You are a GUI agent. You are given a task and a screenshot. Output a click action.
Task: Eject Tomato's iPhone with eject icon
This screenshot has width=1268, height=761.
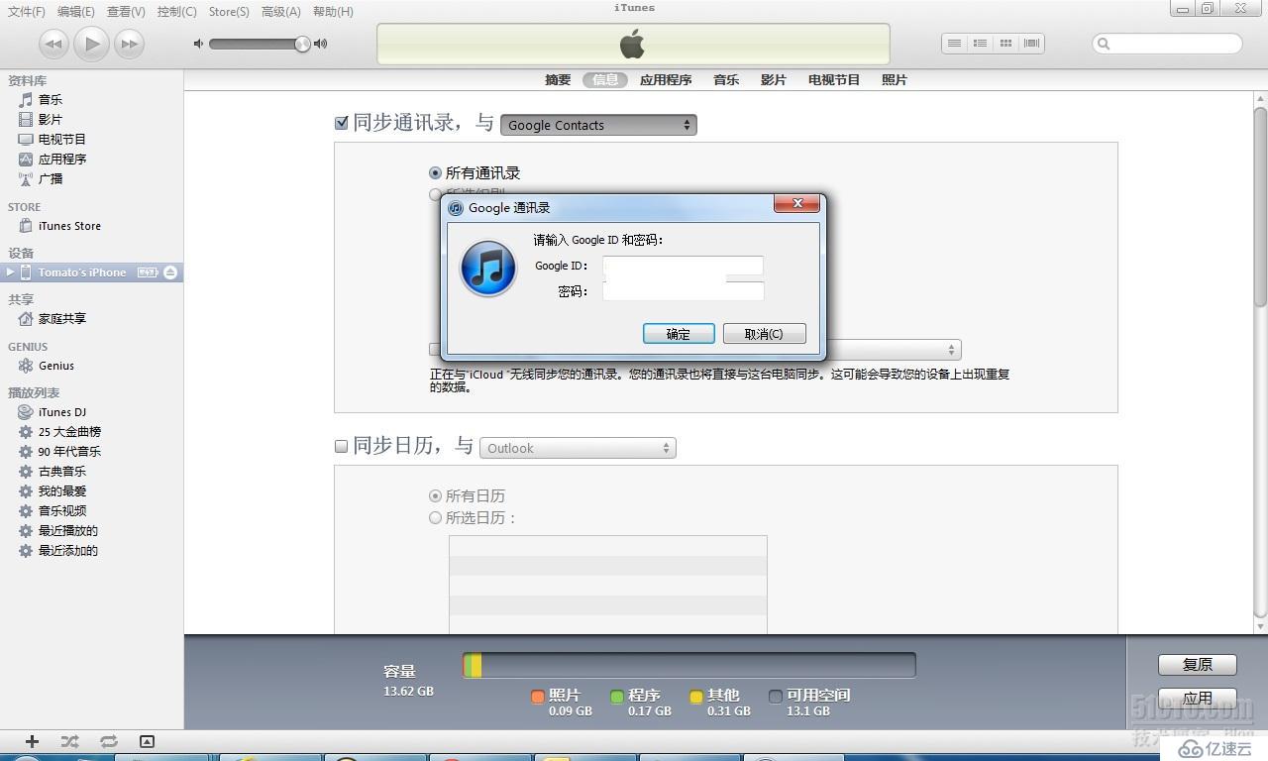point(170,272)
